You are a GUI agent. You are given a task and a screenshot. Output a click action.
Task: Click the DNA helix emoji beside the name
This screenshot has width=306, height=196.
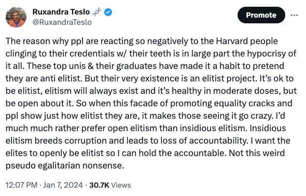(x=97, y=12)
